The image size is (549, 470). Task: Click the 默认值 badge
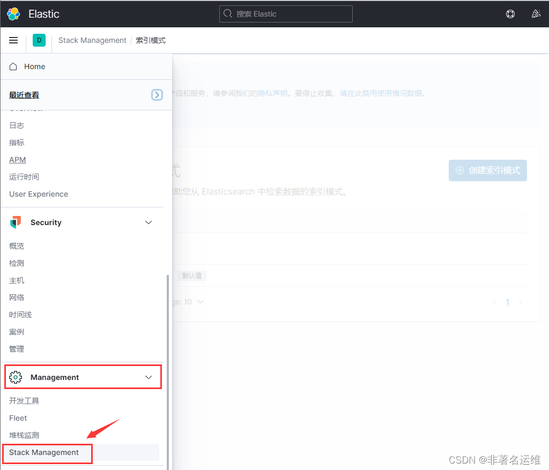[x=192, y=276]
